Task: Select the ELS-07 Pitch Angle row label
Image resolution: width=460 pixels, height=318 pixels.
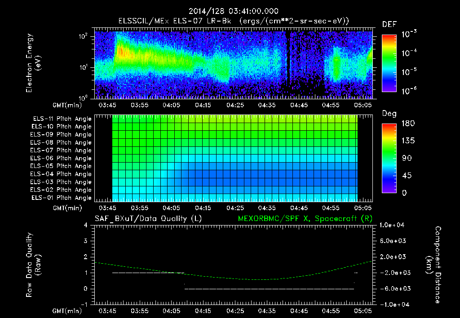Action: (61, 150)
